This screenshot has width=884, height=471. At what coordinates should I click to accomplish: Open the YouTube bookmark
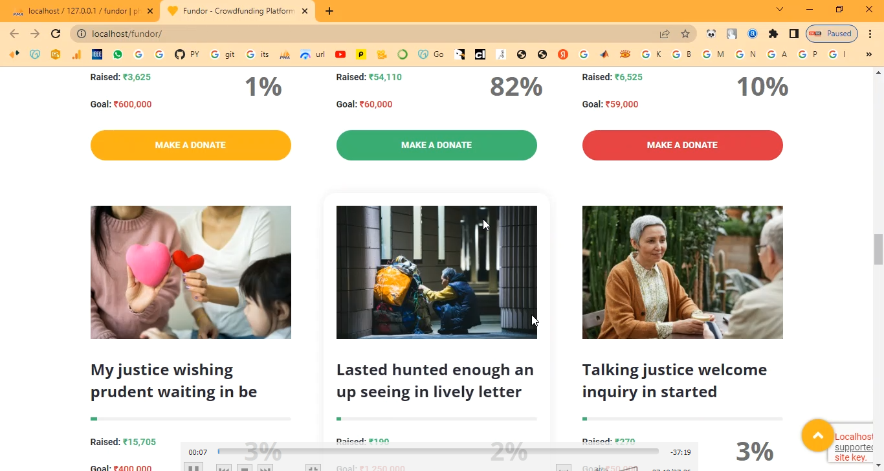click(340, 54)
